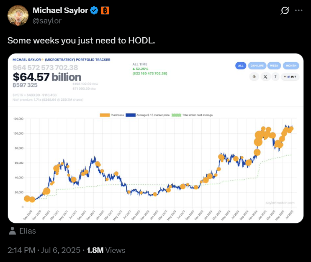
Task: Click the Grok slash-circle icon
Action: [285, 10]
